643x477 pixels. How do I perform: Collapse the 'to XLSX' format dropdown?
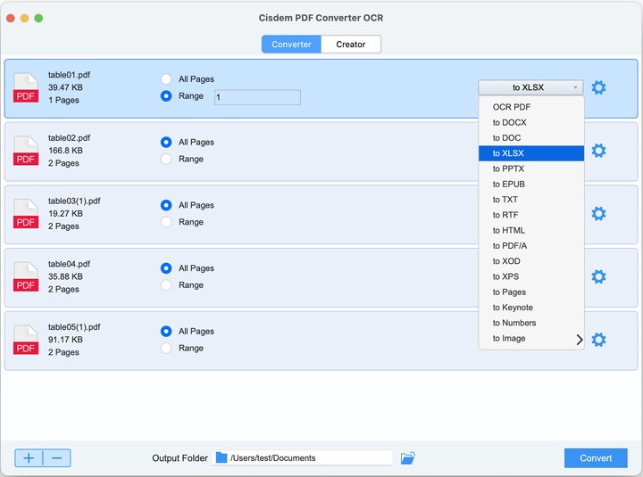point(530,87)
